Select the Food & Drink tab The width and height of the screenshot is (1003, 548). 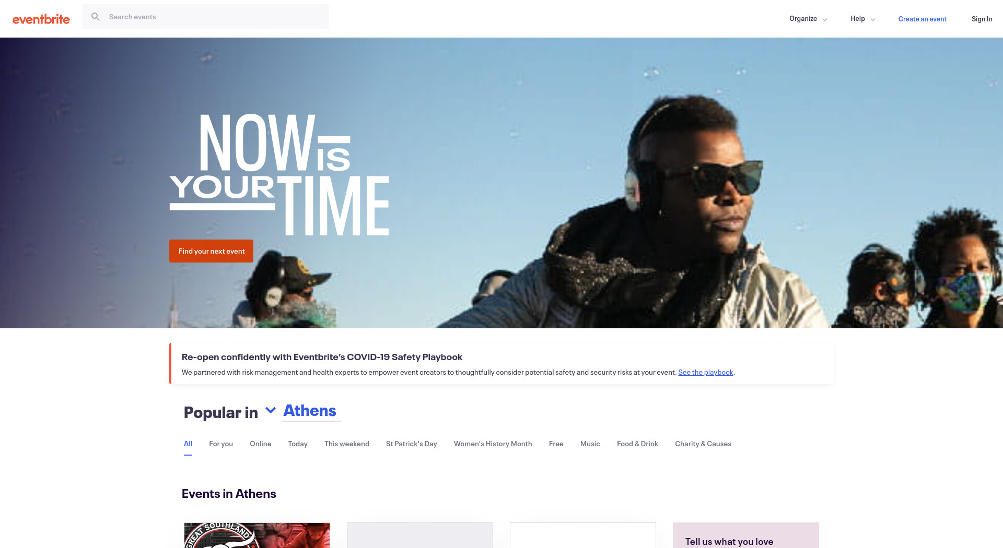pyautogui.click(x=637, y=444)
